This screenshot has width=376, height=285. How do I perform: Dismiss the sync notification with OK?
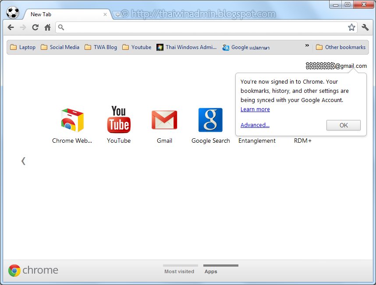[343, 125]
